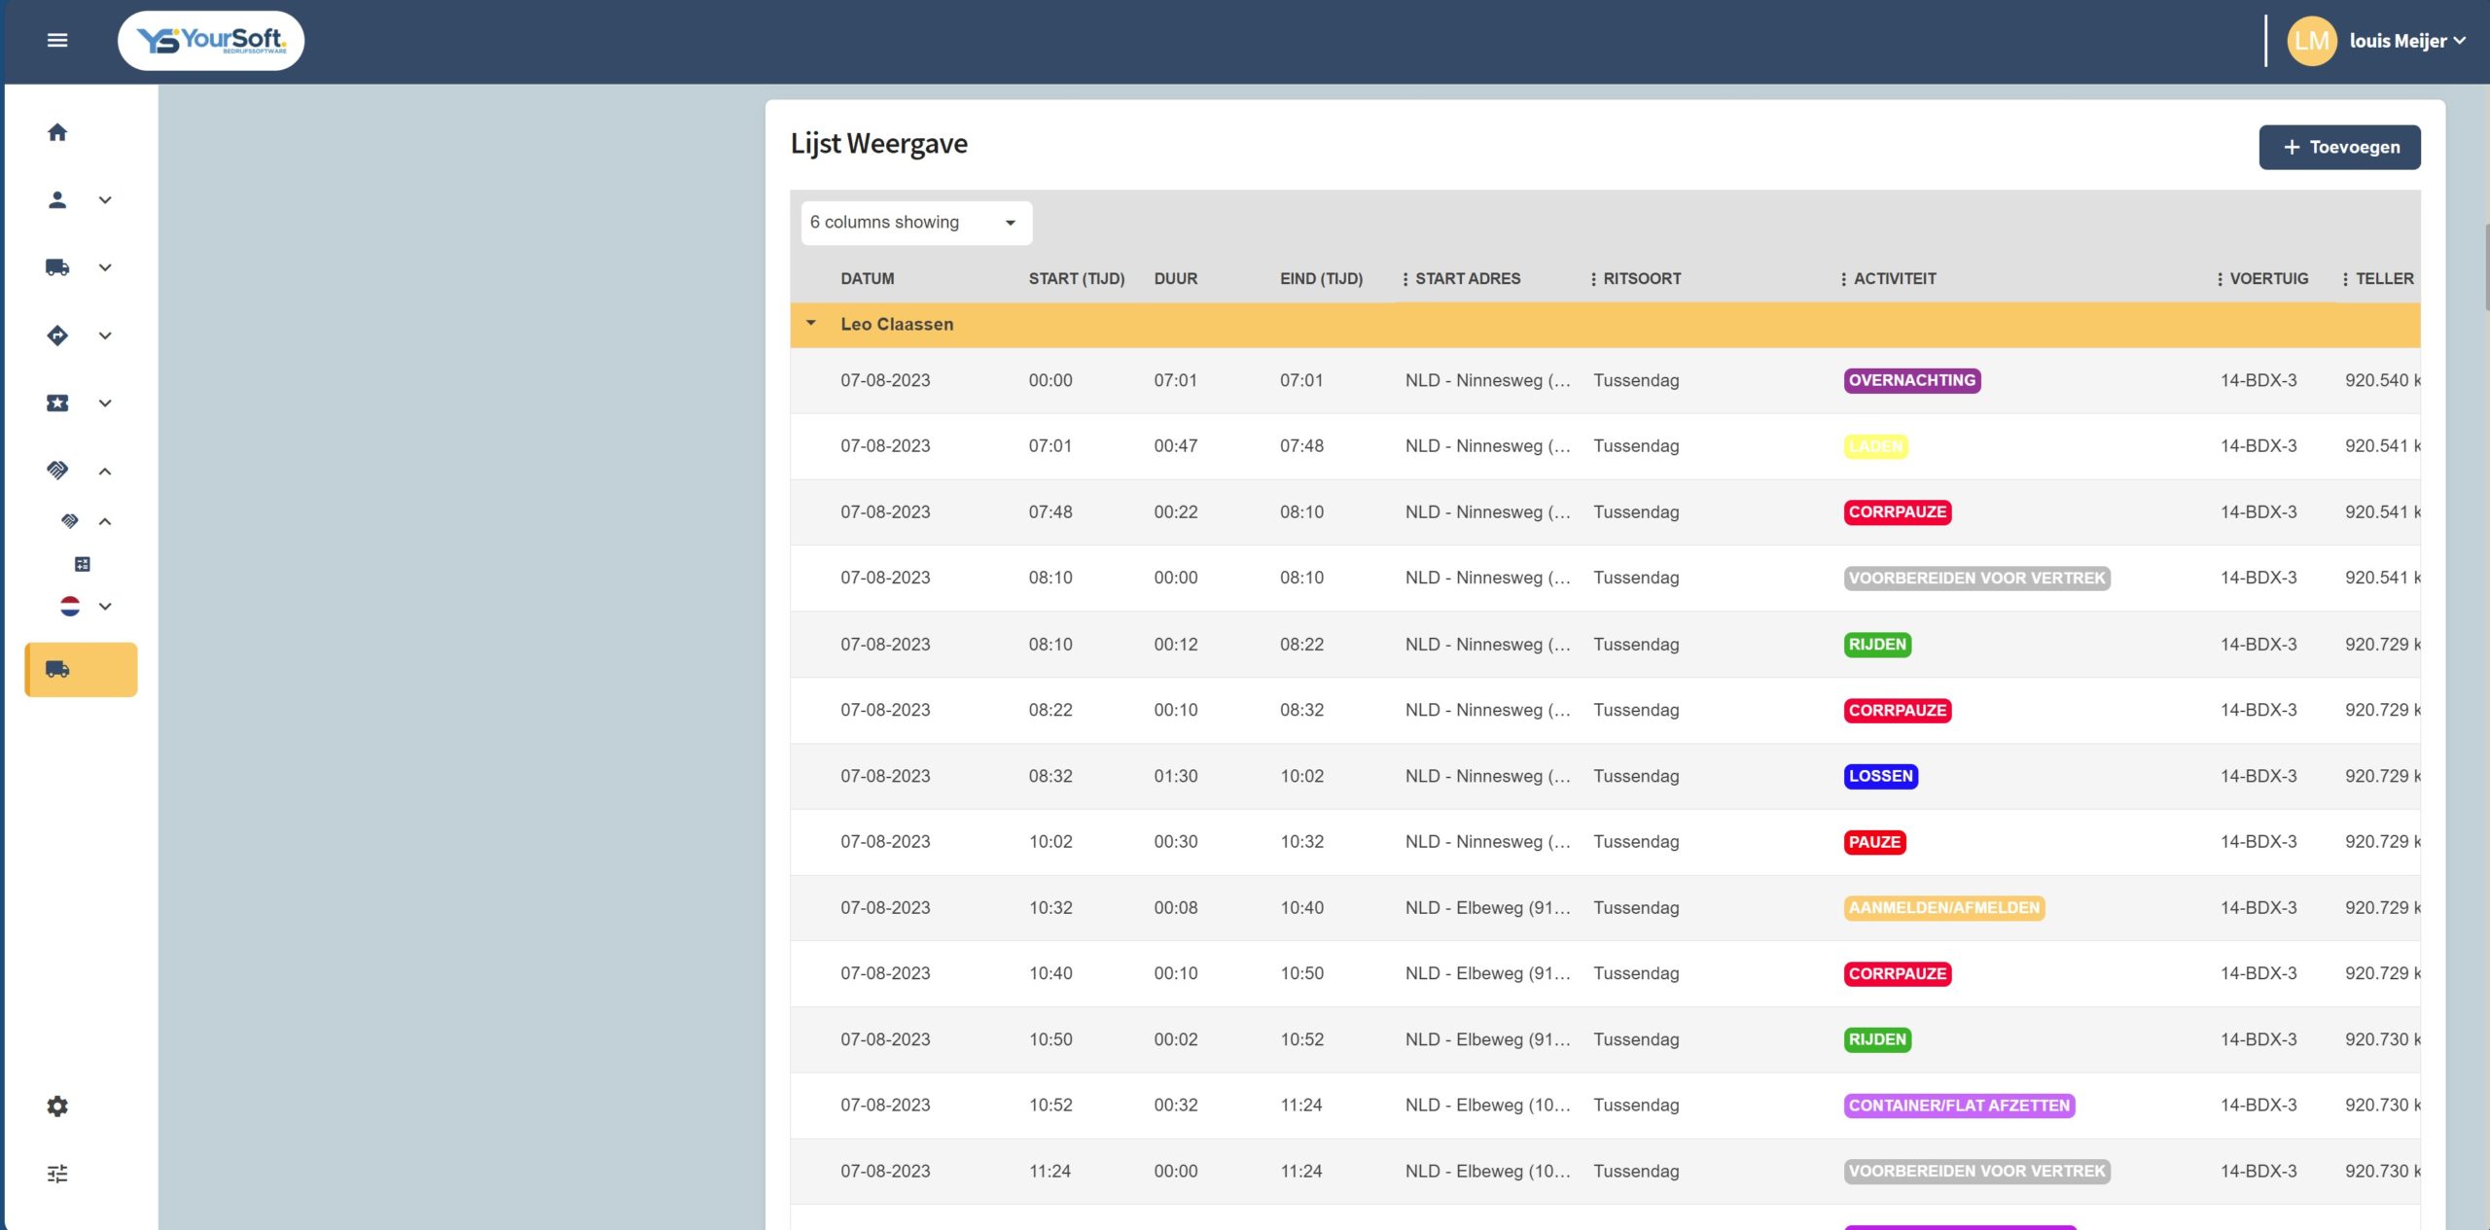Open the '6 columns showing' dropdown
2490x1230 pixels.
[x=915, y=223]
